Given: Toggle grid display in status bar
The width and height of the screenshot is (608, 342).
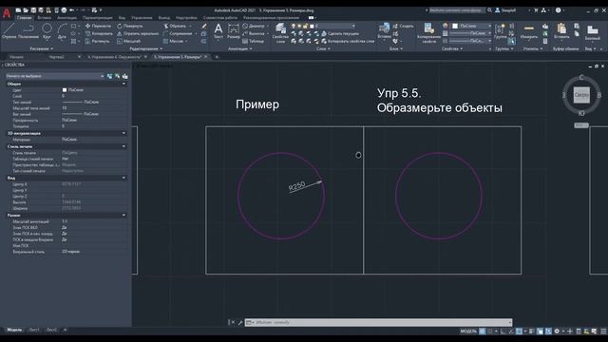Looking at the screenshot, I should [482, 332].
